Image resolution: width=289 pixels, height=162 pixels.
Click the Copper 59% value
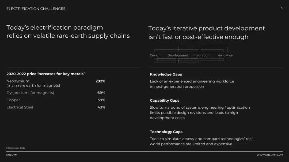[101, 100]
